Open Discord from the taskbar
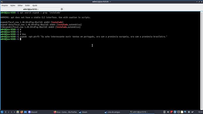 33,112
